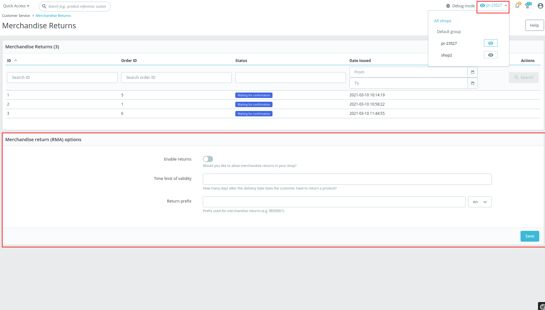Open the Status filter dropdown
The image size is (545, 310).
pyautogui.click(x=290, y=77)
